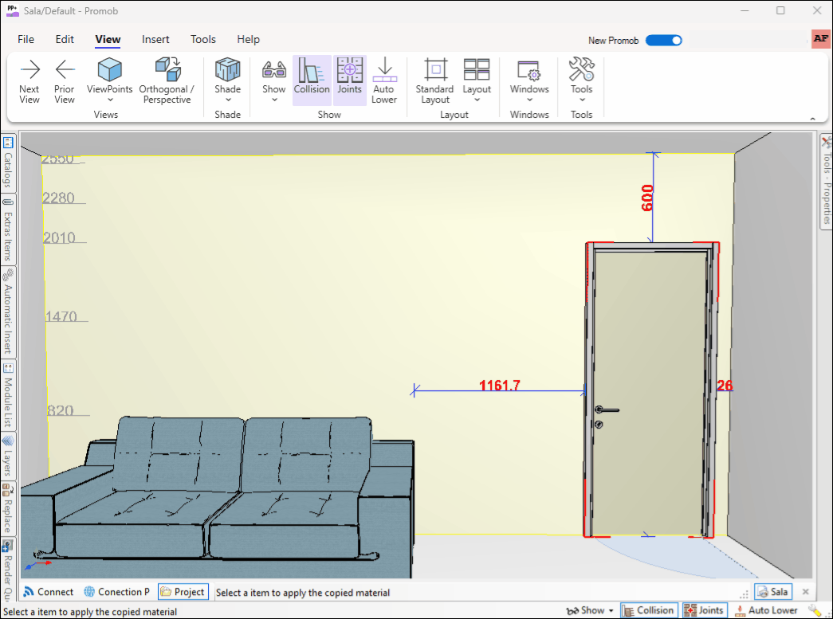Image resolution: width=833 pixels, height=619 pixels.
Task: Toggle the New Promob switch
Action: [x=663, y=41]
